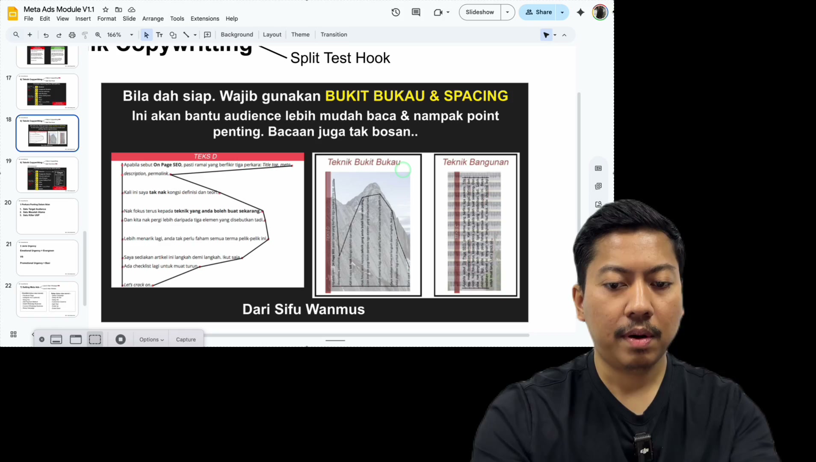Viewport: 816px width, 462px height.
Task: Click the camera meeting icon
Action: click(x=438, y=12)
